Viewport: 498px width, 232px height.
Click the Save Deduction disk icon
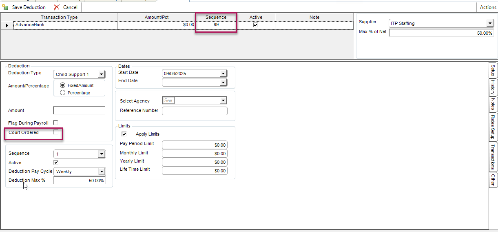click(x=6, y=7)
